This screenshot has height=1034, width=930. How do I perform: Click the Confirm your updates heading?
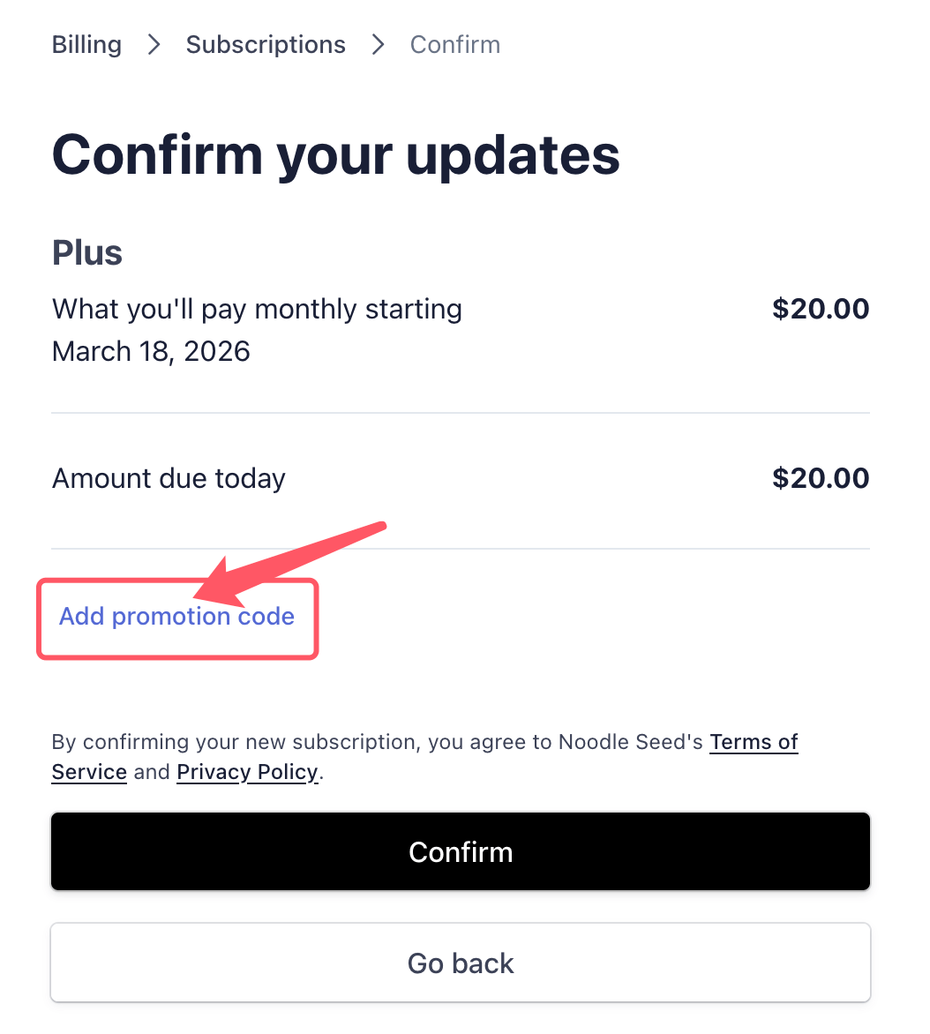click(x=335, y=155)
